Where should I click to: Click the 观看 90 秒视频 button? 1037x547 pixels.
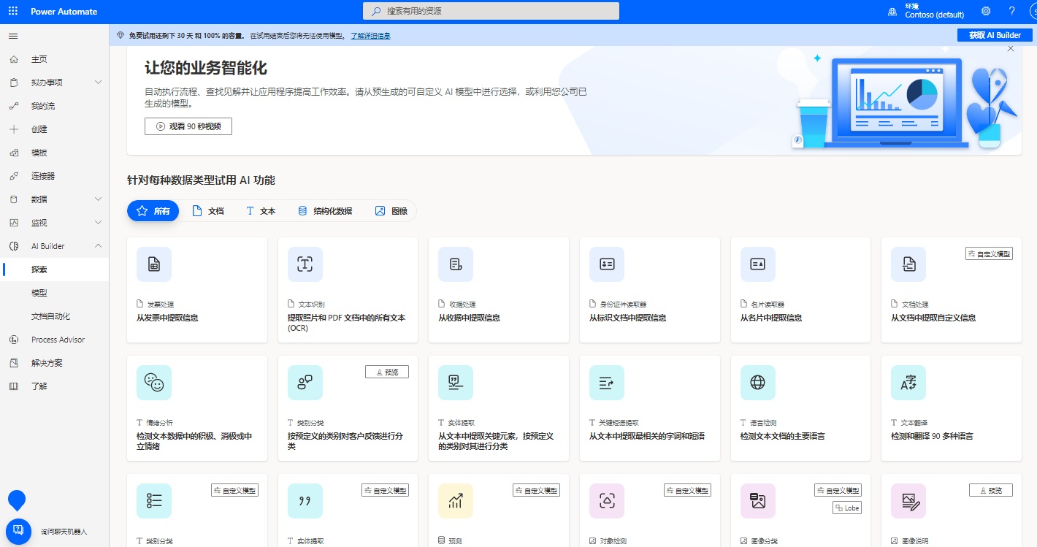click(188, 126)
